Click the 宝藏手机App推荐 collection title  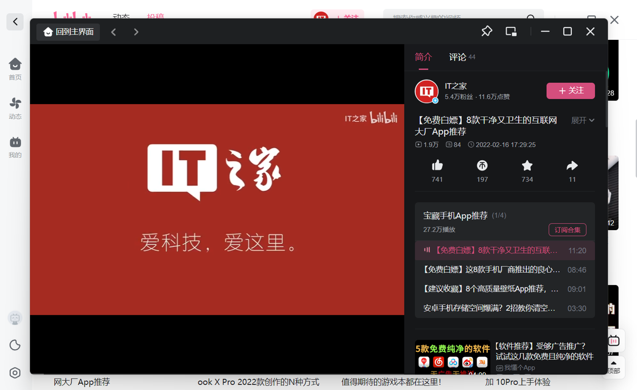pos(455,216)
